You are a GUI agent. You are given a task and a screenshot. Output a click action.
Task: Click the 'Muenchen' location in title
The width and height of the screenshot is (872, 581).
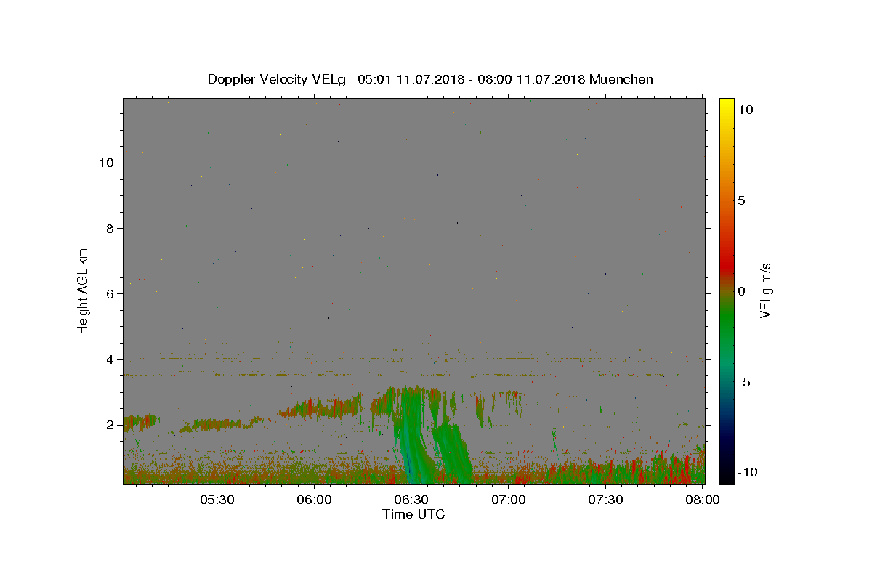click(621, 79)
